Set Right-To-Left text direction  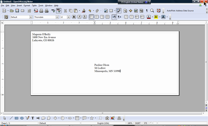pyautogui.click(x=120, y=17)
